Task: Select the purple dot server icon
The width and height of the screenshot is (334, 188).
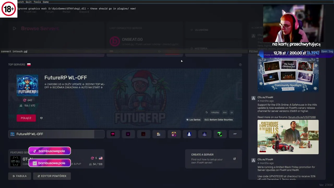Action: click(x=128, y=134)
